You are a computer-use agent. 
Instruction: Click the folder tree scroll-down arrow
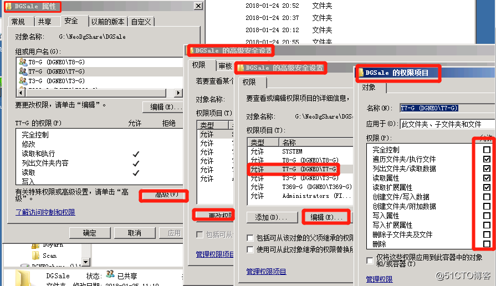(x=86, y=262)
